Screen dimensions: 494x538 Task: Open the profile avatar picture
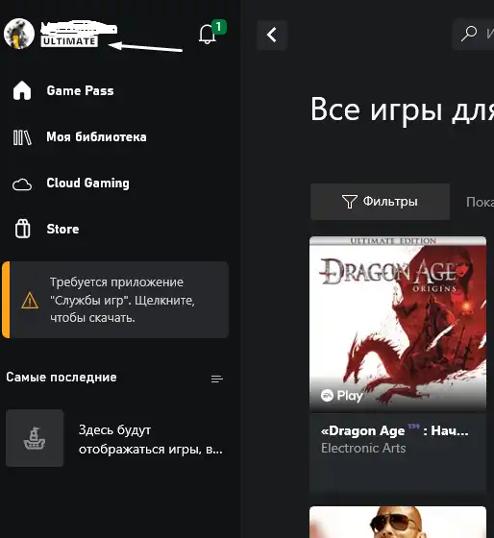(19, 34)
